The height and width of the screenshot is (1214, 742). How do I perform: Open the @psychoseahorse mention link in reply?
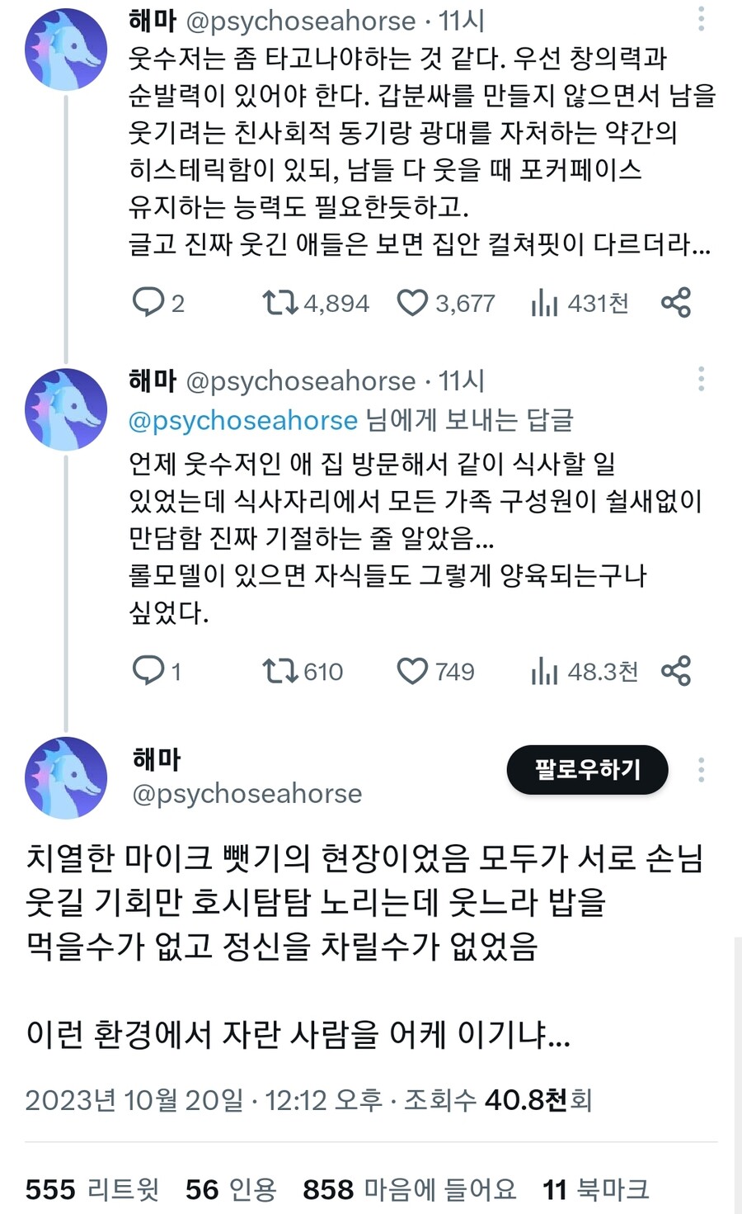pyautogui.click(x=243, y=420)
